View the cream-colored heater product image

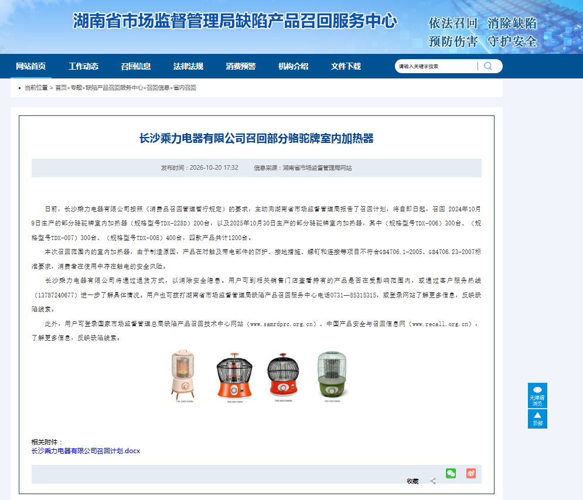click(x=183, y=375)
